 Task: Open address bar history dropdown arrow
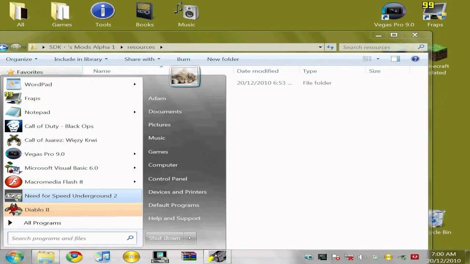click(320, 47)
